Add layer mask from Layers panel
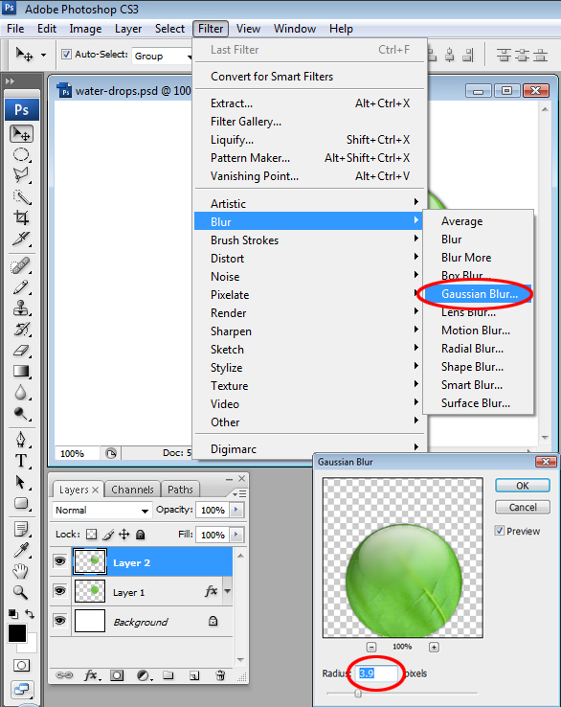The width and height of the screenshot is (561, 707). pos(117,675)
